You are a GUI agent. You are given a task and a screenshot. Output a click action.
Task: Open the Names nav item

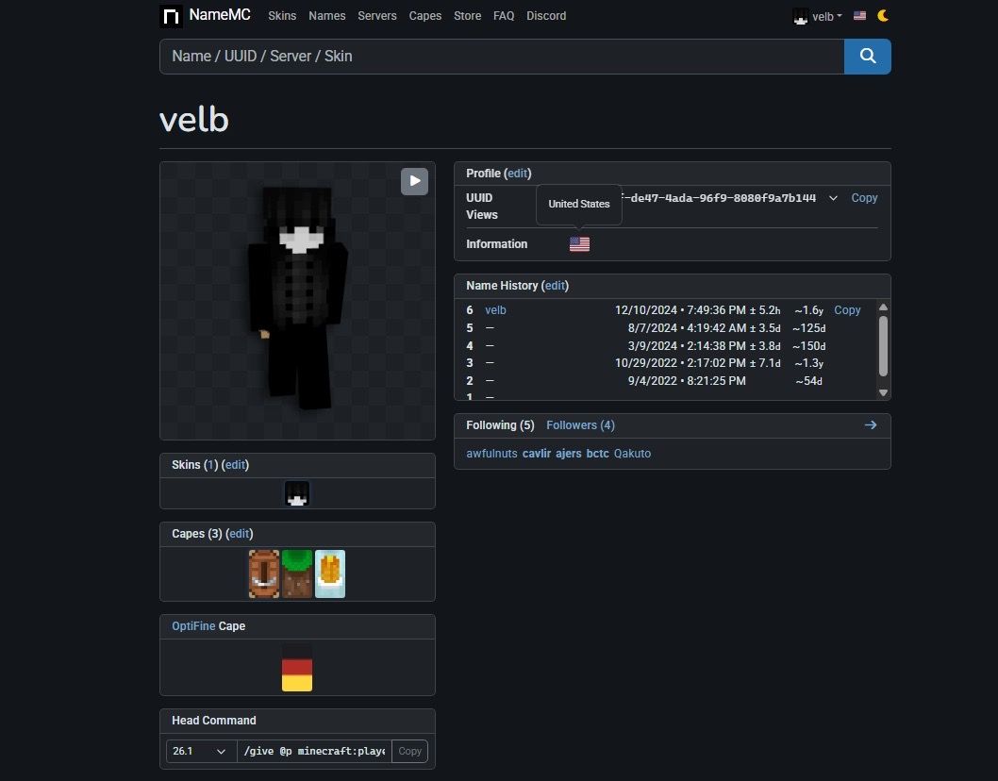[327, 16]
